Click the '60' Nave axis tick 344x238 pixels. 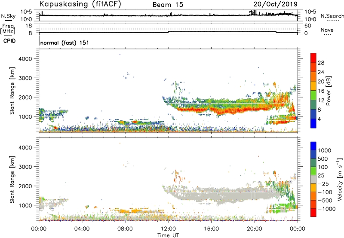click(x=308, y=26)
